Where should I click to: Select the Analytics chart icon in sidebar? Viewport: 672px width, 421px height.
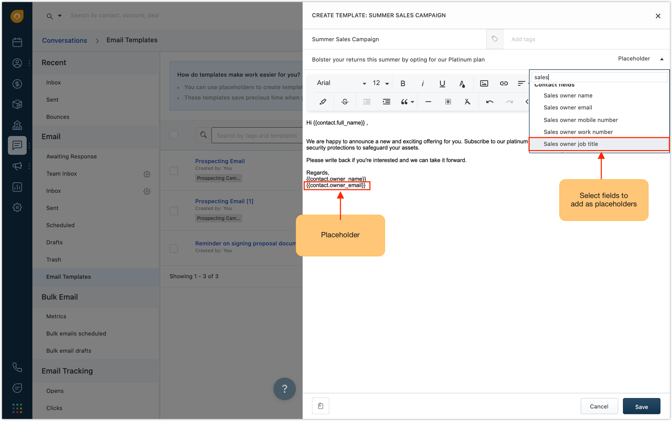17,187
